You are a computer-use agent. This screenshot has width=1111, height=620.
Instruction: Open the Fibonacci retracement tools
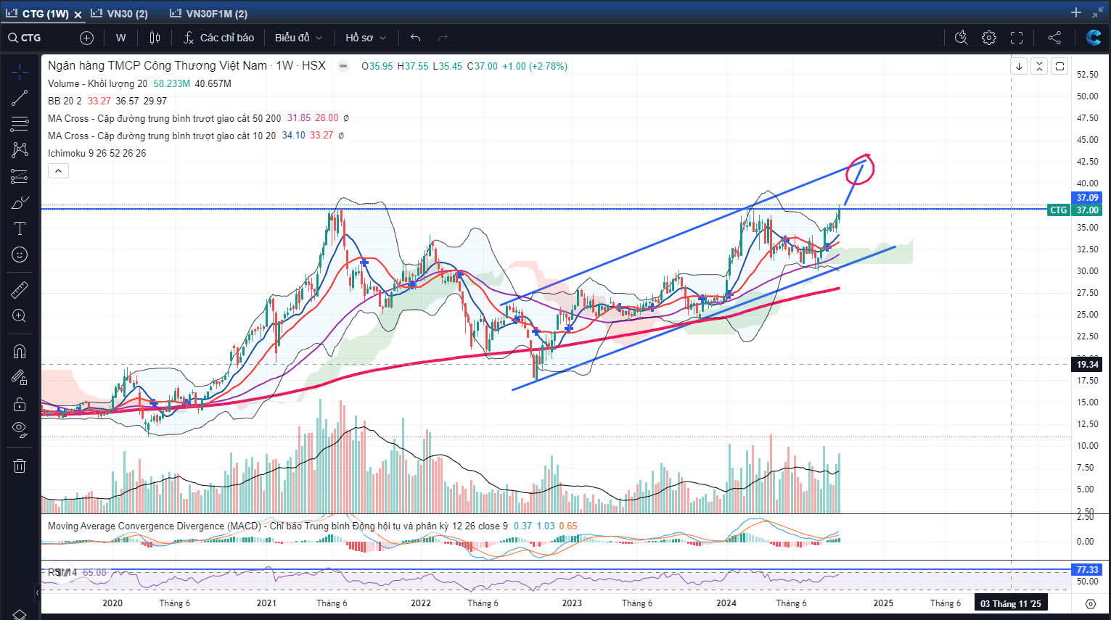click(20, 124)
